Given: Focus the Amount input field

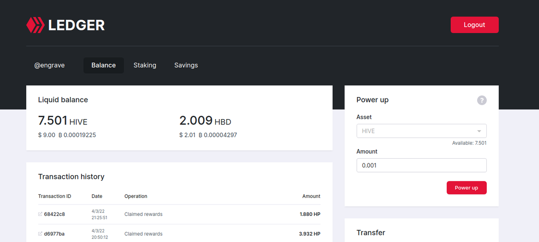Looking at the screenshot, I should click(x=422, y=165).
